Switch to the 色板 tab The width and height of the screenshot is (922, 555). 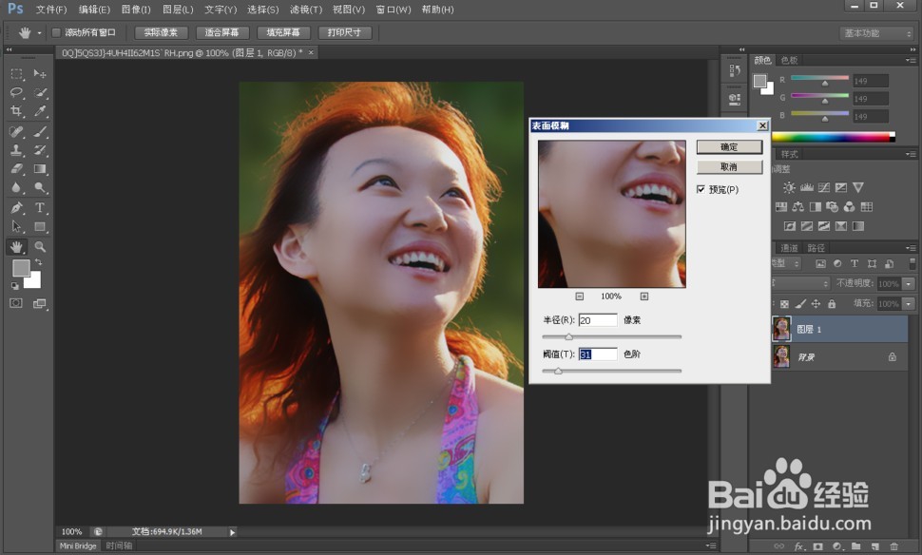pos(790,60)
